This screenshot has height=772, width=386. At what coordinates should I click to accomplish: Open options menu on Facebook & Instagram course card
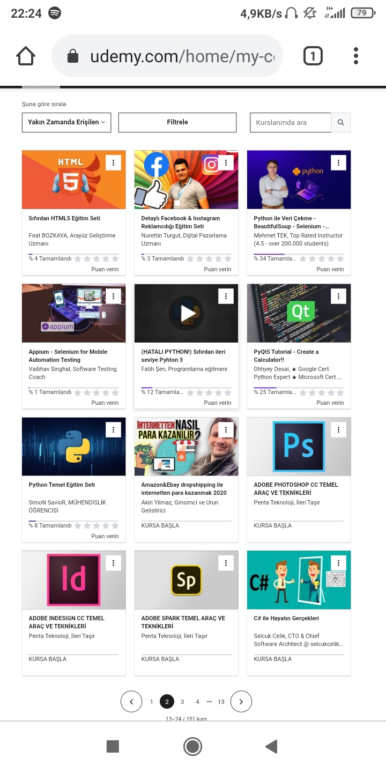[226, 162]
